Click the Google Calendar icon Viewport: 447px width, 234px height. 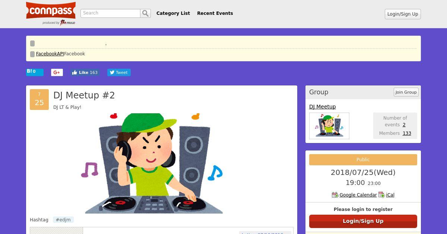click(x=335, y=195)
